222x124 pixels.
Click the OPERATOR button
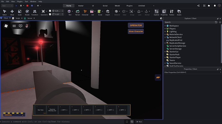[x=136, y=26]
